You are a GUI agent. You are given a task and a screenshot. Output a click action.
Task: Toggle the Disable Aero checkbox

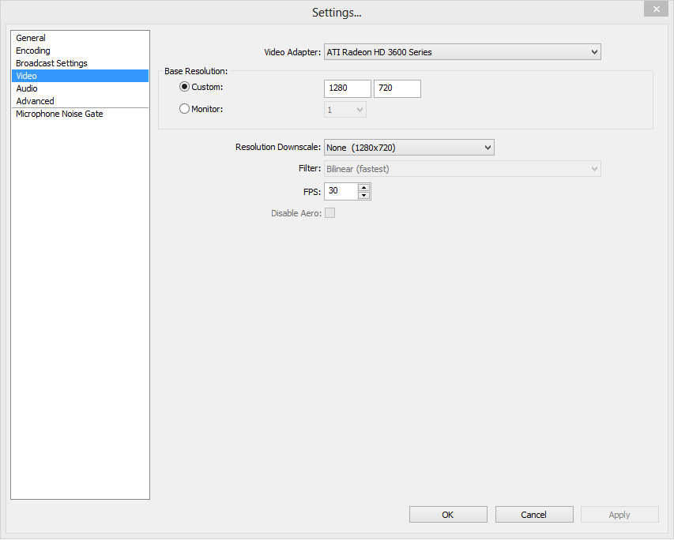(329, 213)
